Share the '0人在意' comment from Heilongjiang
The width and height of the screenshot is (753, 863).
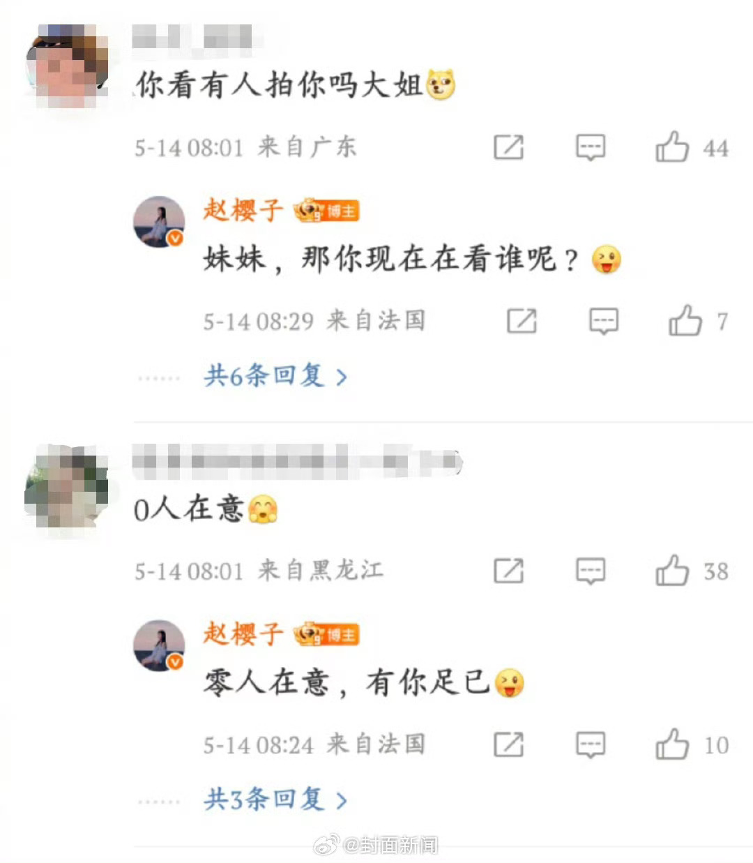(508, 571)
